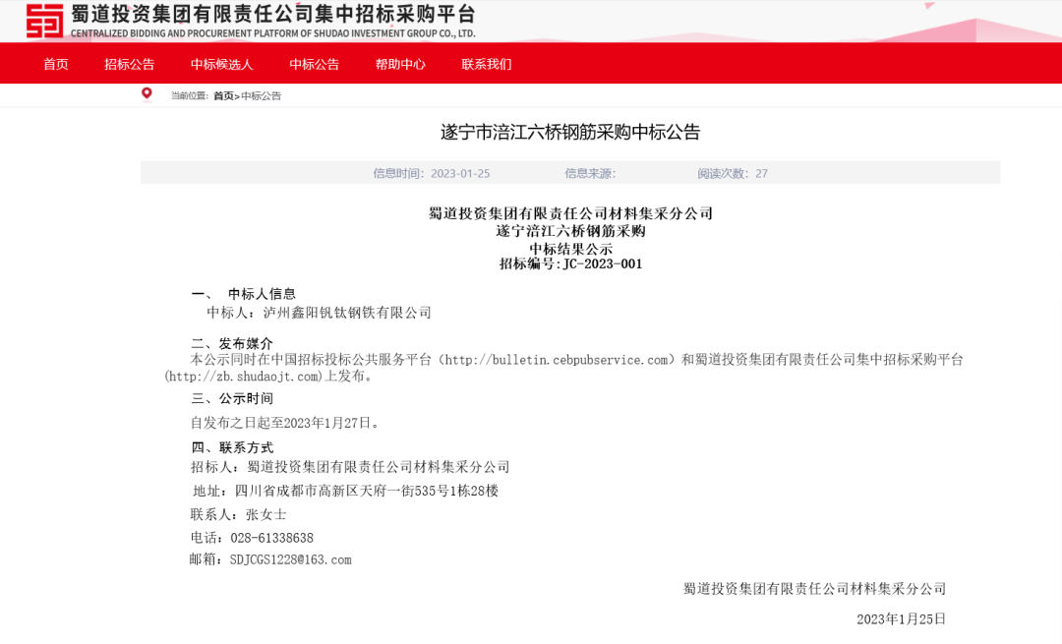
Task: Click the phone number 028-61338638
Action: click(x=271, y=539)
